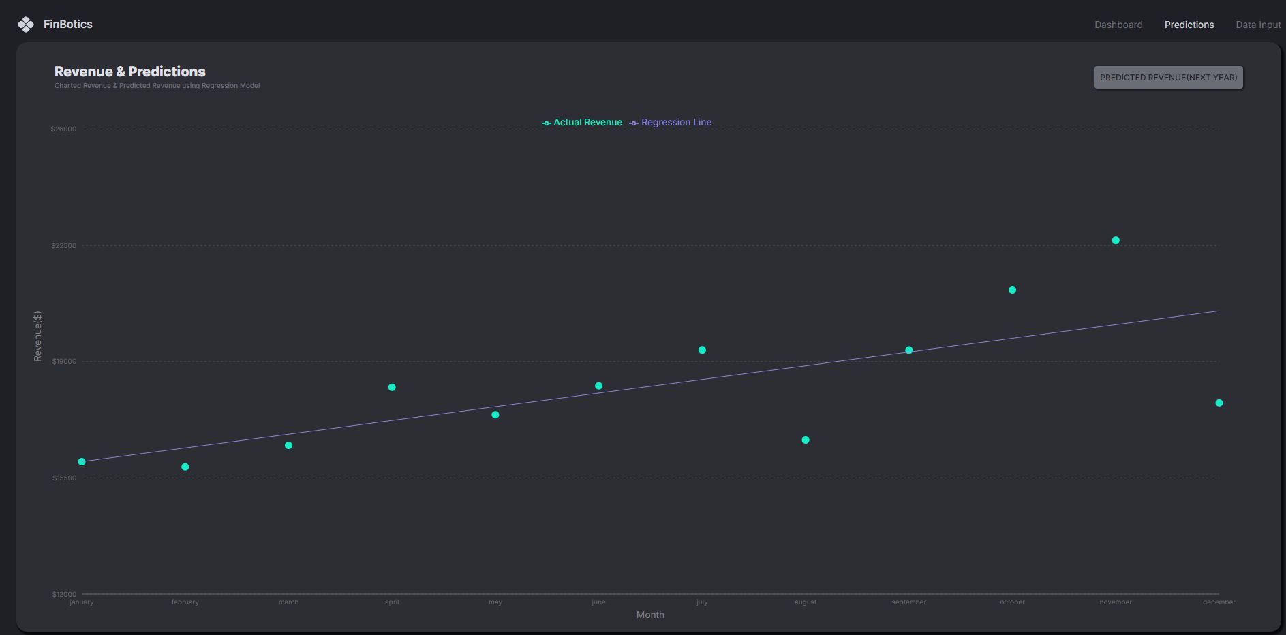Click the FinBotics logo icon
The height and width of the screenshot is (635, 1286).
(x=26, y=25)
